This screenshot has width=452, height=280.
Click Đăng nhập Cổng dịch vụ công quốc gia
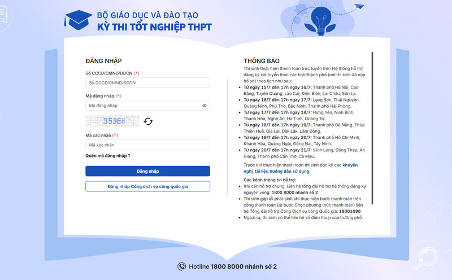(x=147, y=186)
